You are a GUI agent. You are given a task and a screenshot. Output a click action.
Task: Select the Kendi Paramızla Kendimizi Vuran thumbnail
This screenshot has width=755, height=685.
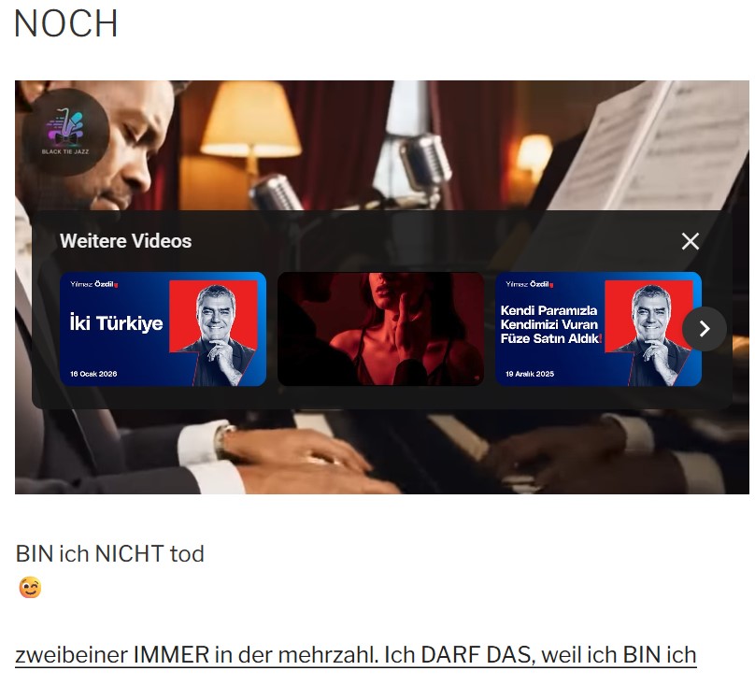pos(598,329)
